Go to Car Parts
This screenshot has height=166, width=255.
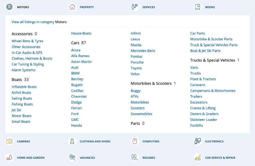click(x=197, y=33)
